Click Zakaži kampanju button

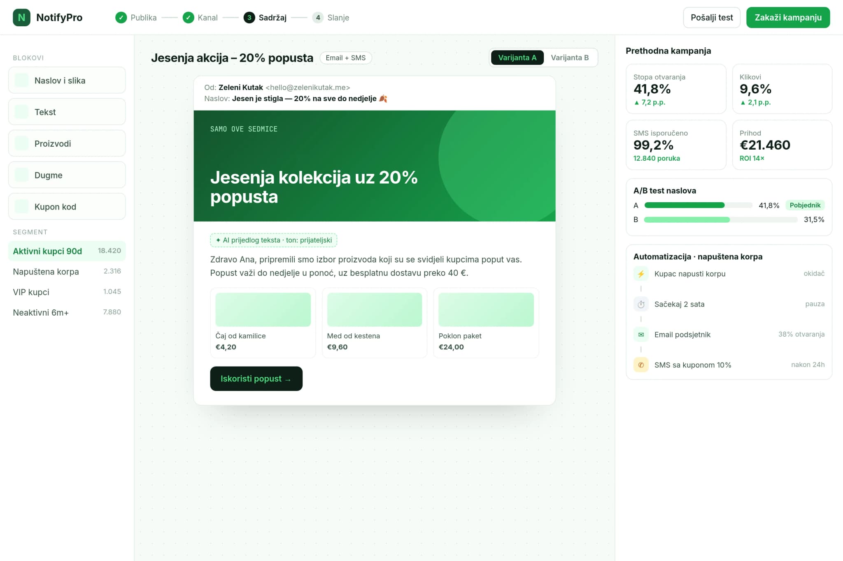788,18
